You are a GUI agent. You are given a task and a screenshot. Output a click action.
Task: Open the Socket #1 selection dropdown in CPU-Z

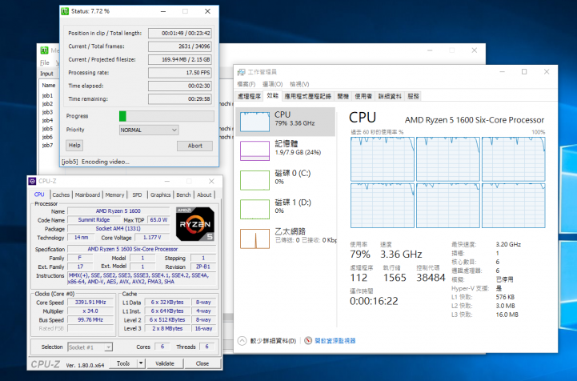(90, 347)
